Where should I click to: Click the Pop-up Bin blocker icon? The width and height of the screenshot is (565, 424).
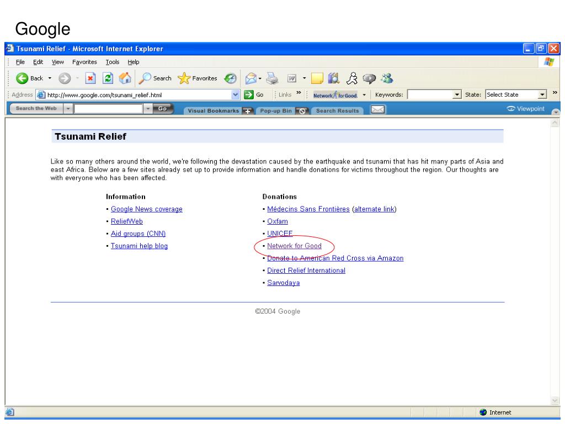[302, 111]
